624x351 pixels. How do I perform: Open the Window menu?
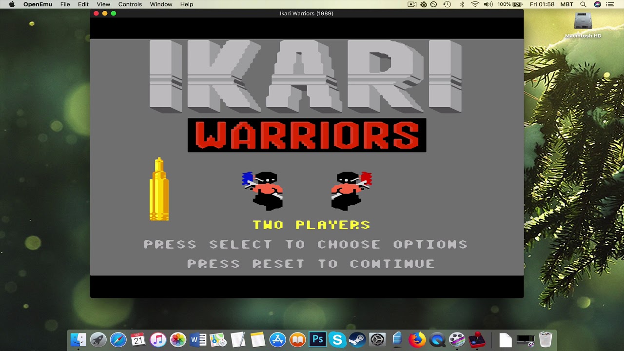tap(161, 4)
